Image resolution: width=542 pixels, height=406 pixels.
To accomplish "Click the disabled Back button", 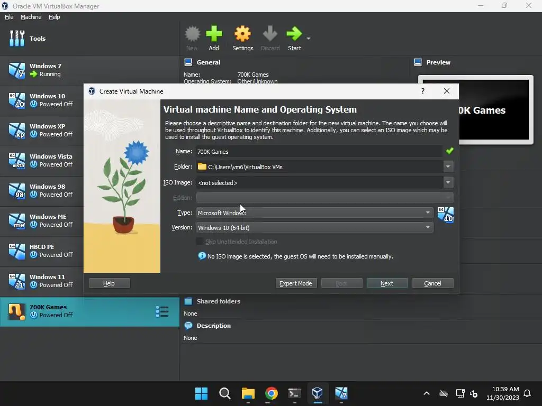I will [341, 283].
